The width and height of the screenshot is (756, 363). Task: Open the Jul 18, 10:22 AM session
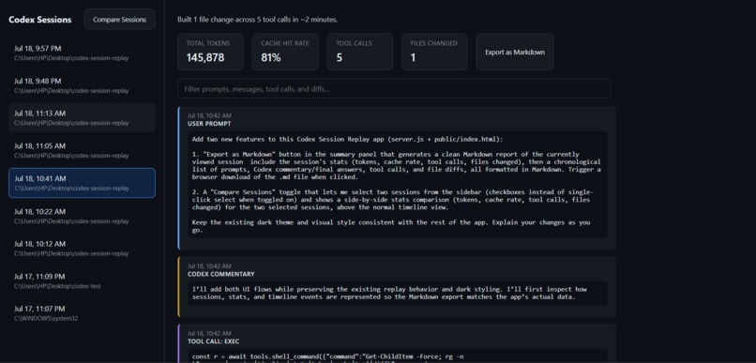pos(82,216)
